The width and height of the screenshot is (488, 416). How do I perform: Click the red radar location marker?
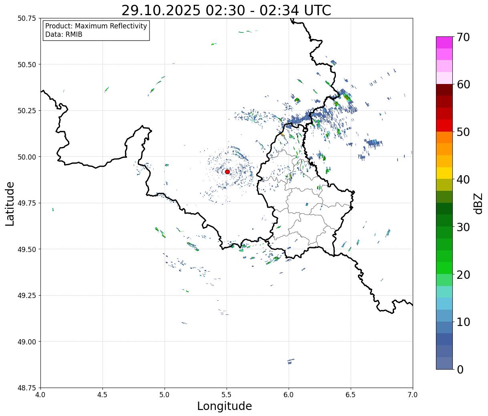point(227,172)
